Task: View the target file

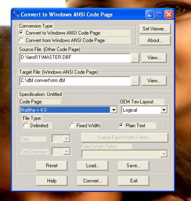Action: click(154, 81)
